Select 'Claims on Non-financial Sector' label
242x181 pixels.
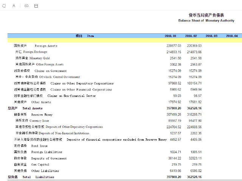click(71, 96)
